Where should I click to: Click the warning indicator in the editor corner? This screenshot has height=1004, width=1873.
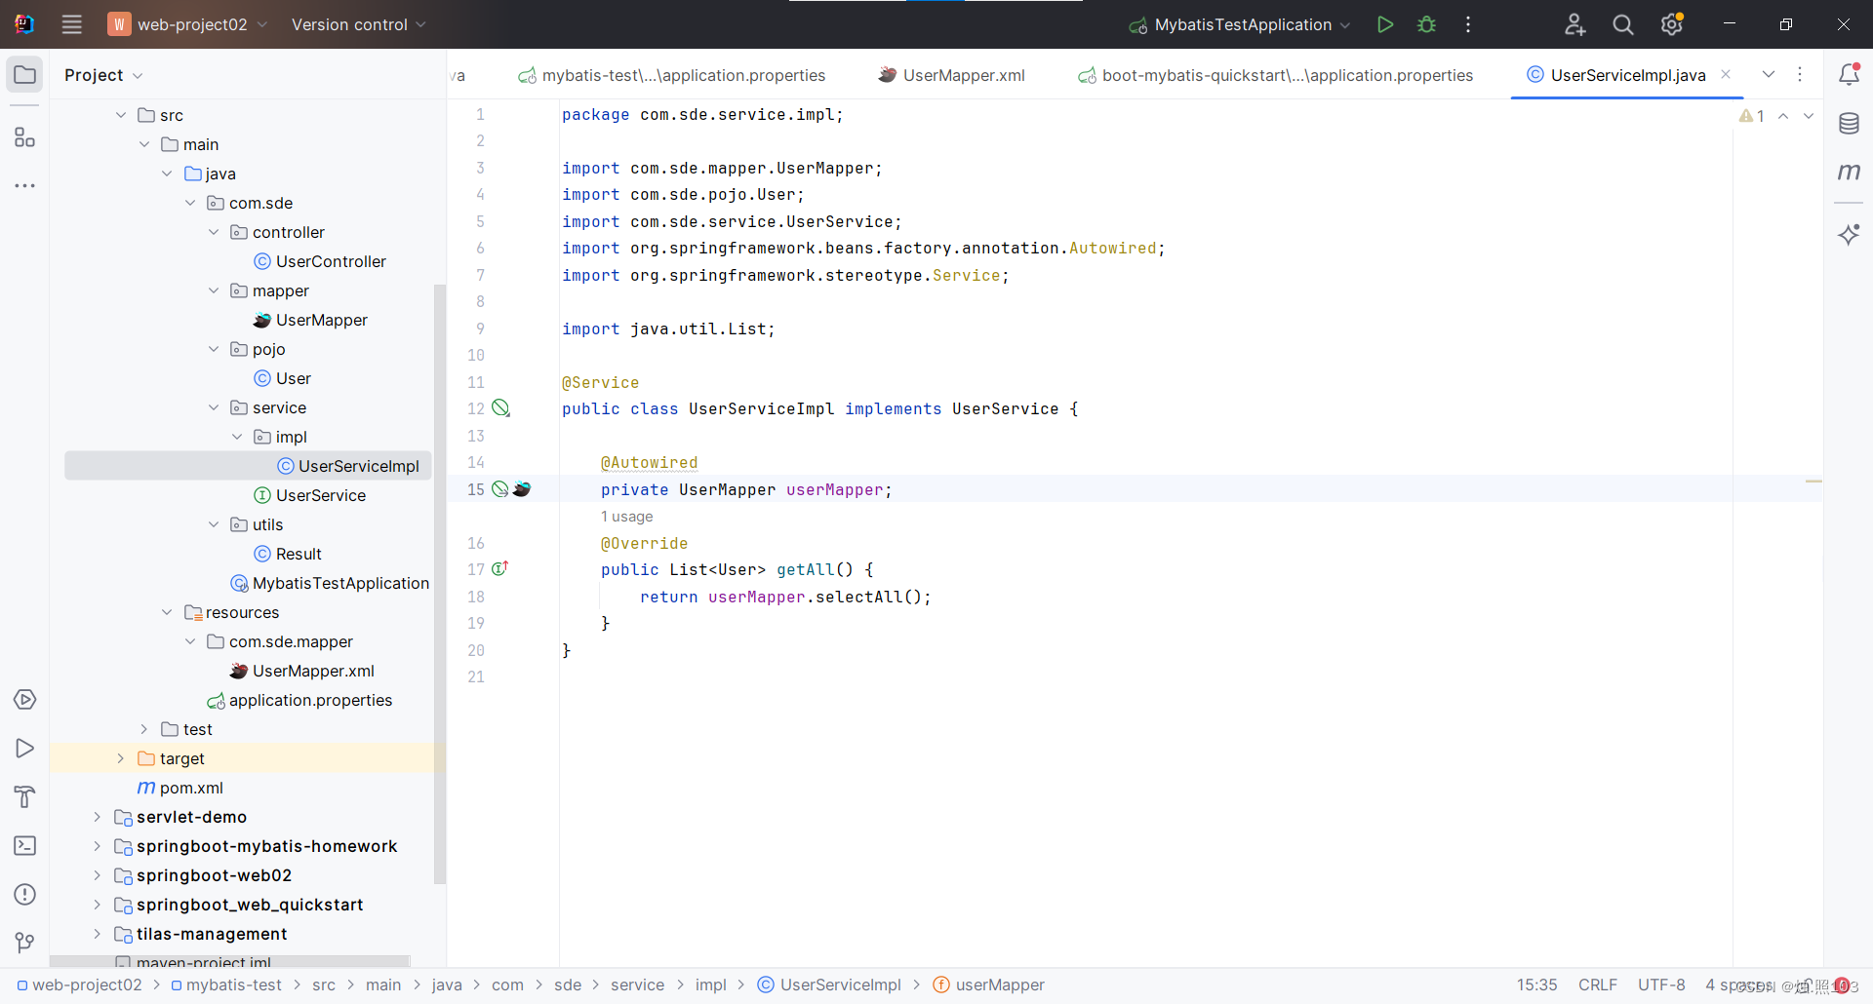[1752, 116]
